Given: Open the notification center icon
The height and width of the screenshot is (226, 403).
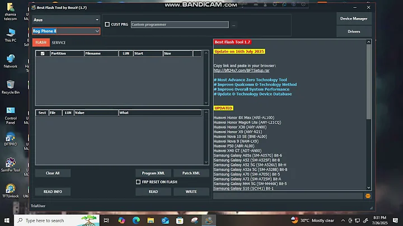Looking at the screenshot, I should pyautogui.click(x=396, y=220).
